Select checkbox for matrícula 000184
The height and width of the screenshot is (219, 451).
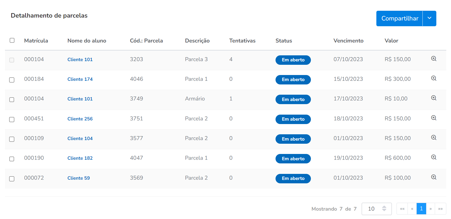point(12,80)
